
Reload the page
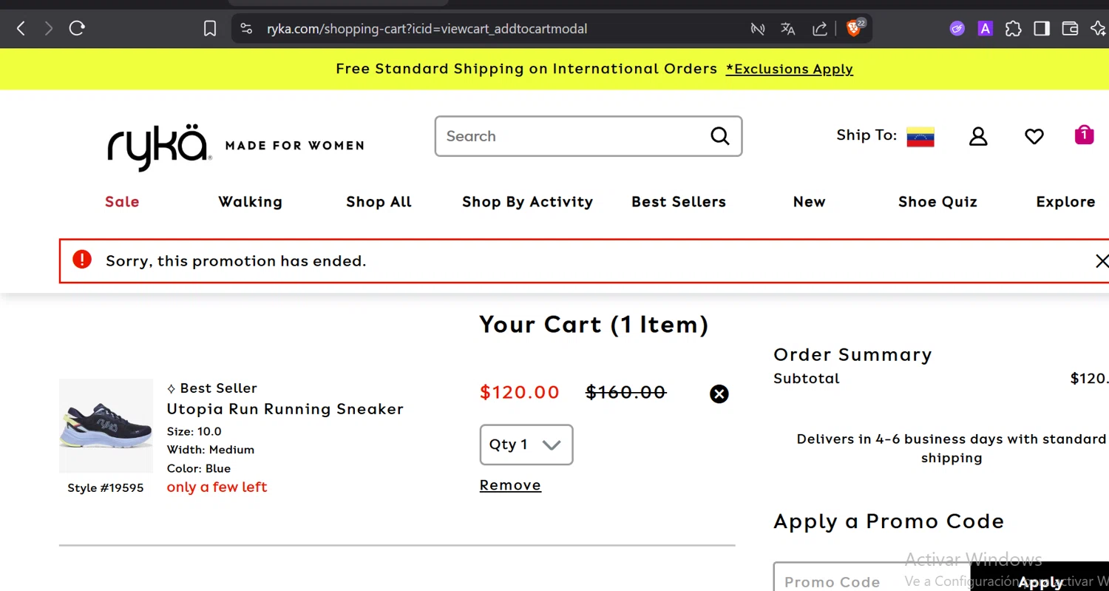[x=77, y=29]
